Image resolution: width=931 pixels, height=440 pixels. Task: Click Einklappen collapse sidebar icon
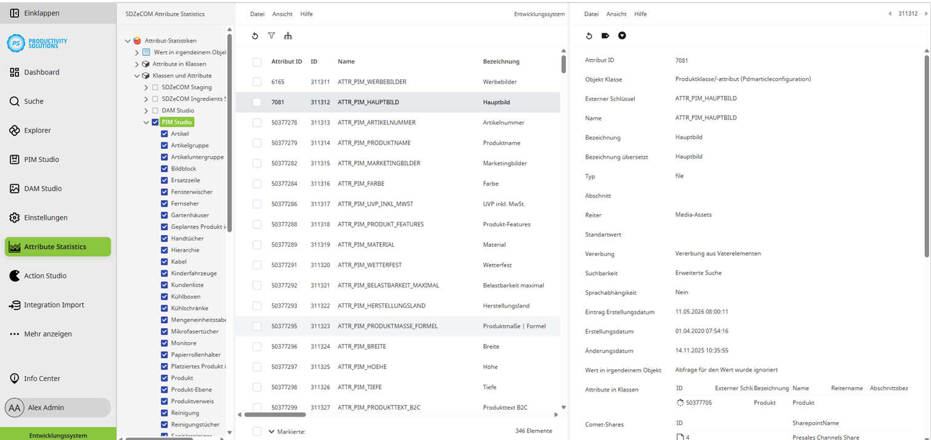(x=15, y=12)
